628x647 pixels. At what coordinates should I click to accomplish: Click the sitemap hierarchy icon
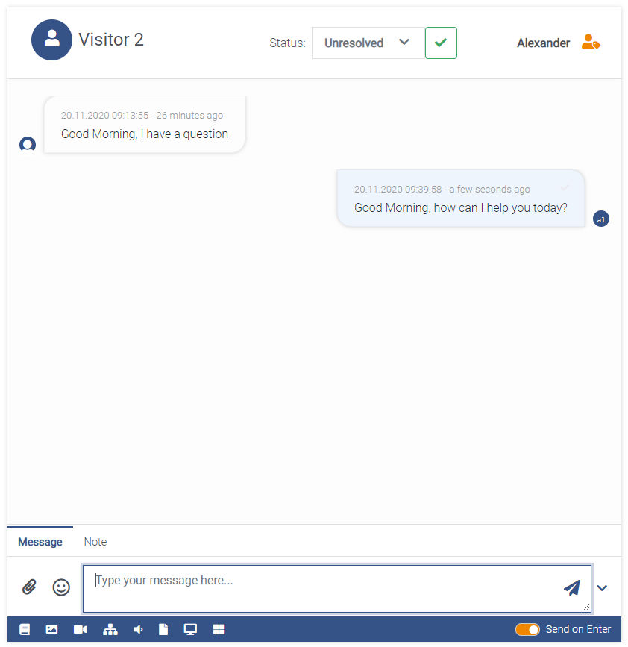[110, 629]
